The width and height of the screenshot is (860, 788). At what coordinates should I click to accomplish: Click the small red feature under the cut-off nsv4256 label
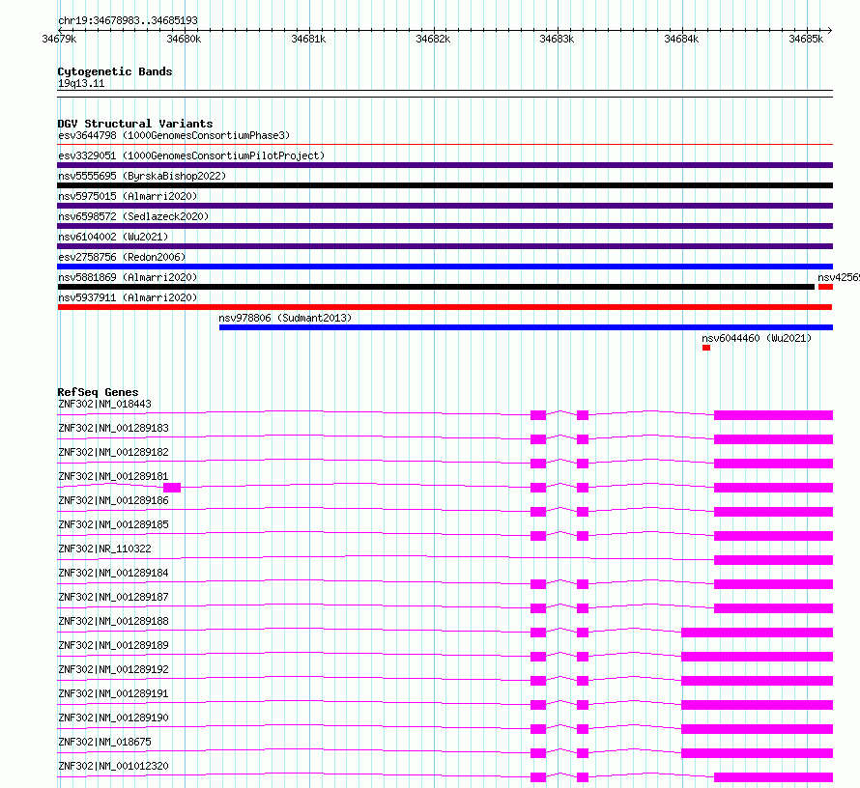pyautogui.click(x=825, y=287)
